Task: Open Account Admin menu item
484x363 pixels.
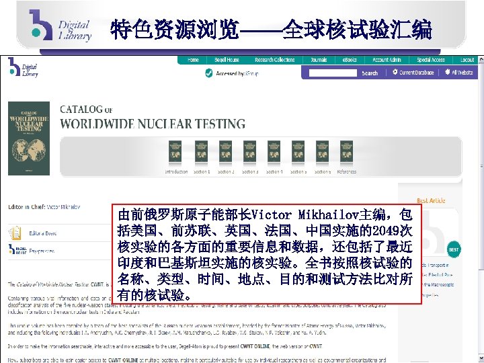Action: pyautogui.click(x=387, y=60)
